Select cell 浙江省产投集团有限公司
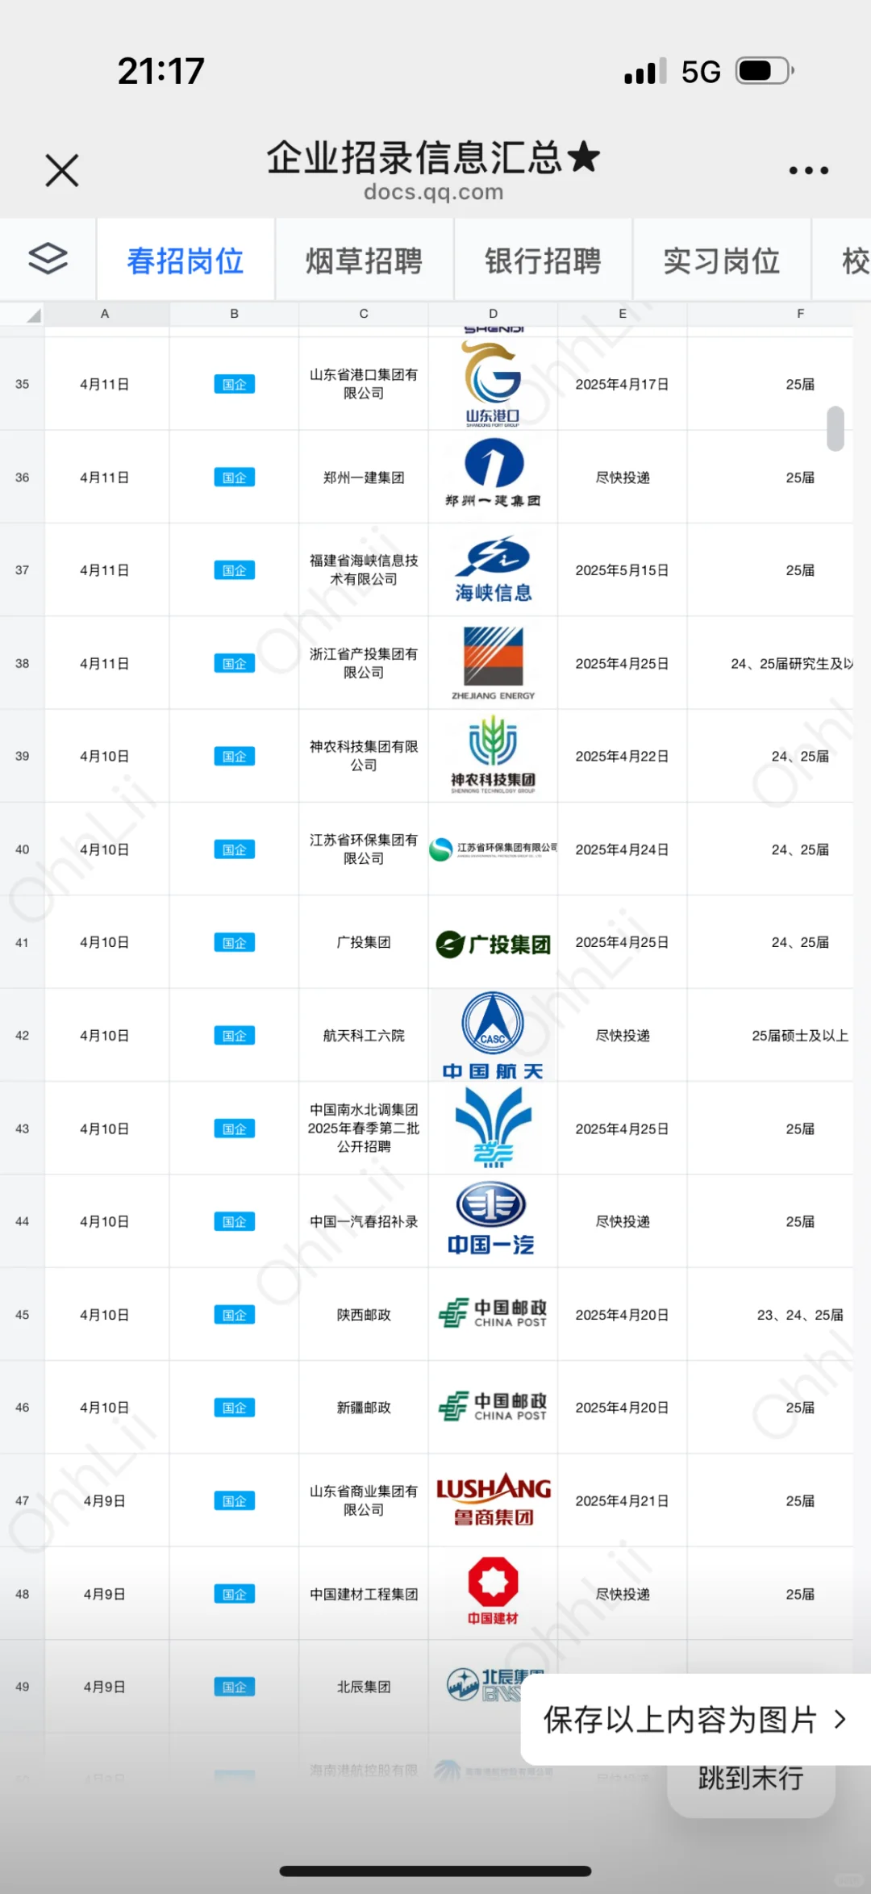 364,663
